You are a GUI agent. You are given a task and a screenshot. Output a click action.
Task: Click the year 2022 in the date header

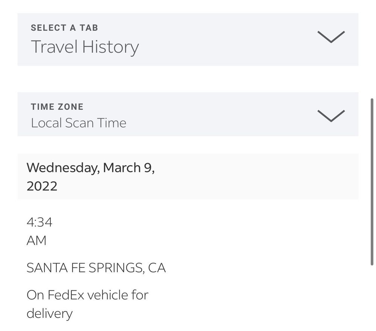42,186
